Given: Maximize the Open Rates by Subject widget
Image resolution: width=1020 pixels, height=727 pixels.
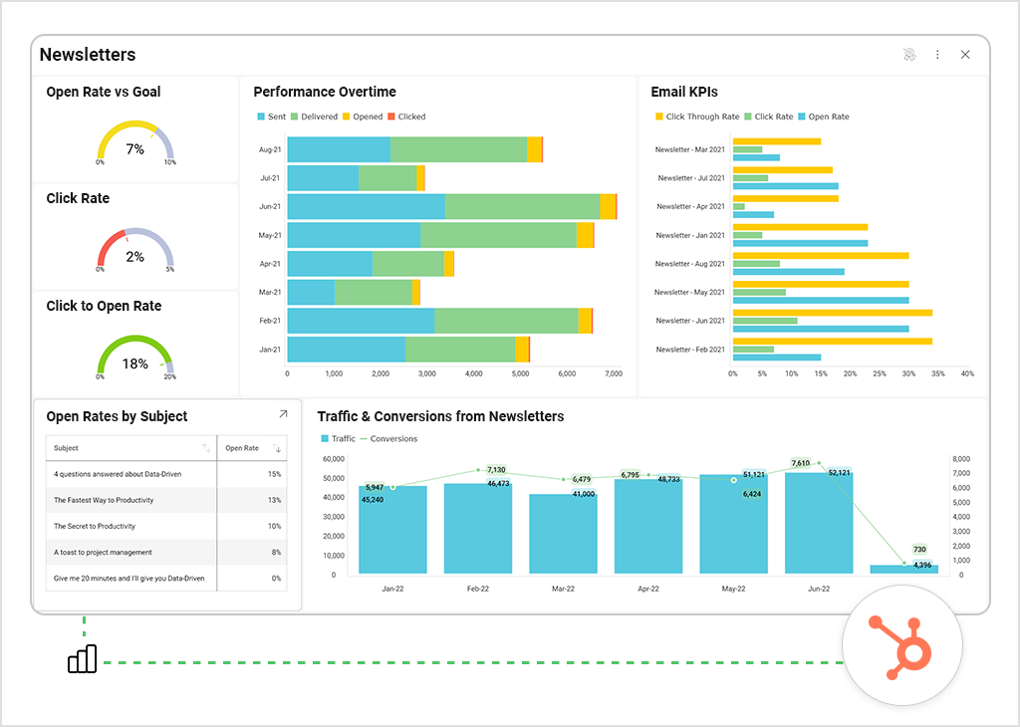Looking at the screenshot, I should [x=283, y=414].
